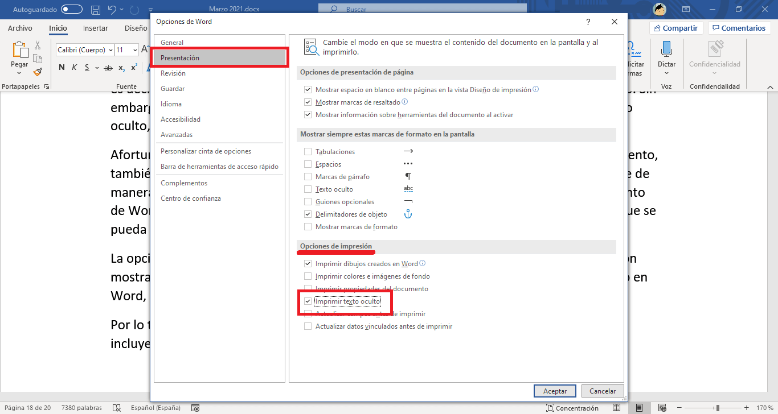Click the Save icon in title bar

[x=96, y=10]
